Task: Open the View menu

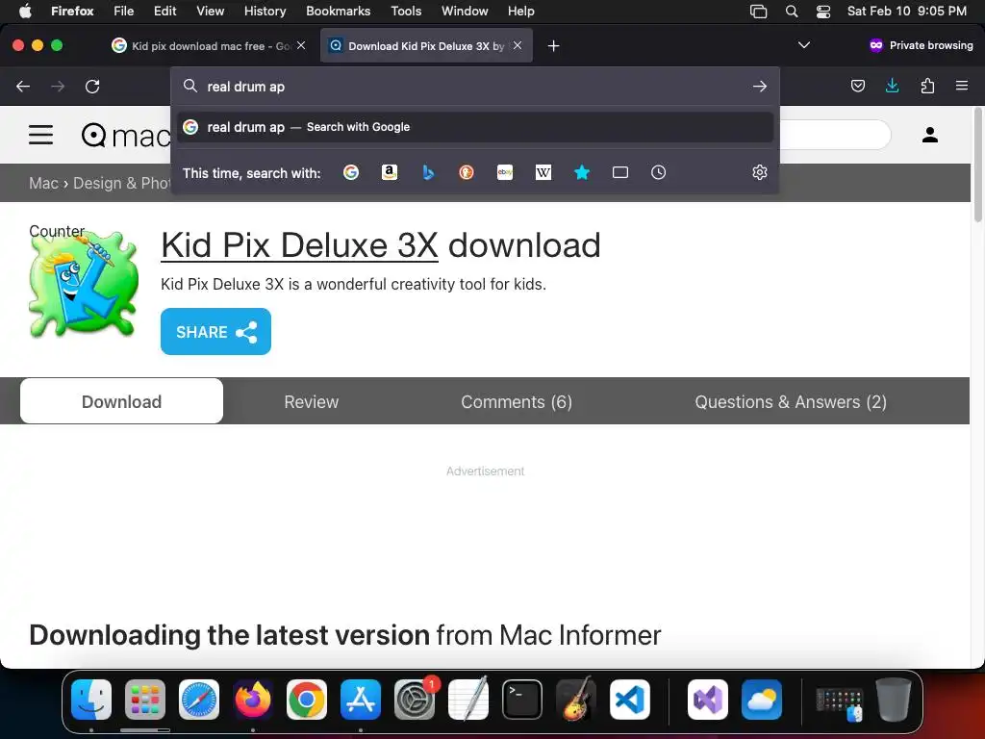Action: click(x=210, y=11)
